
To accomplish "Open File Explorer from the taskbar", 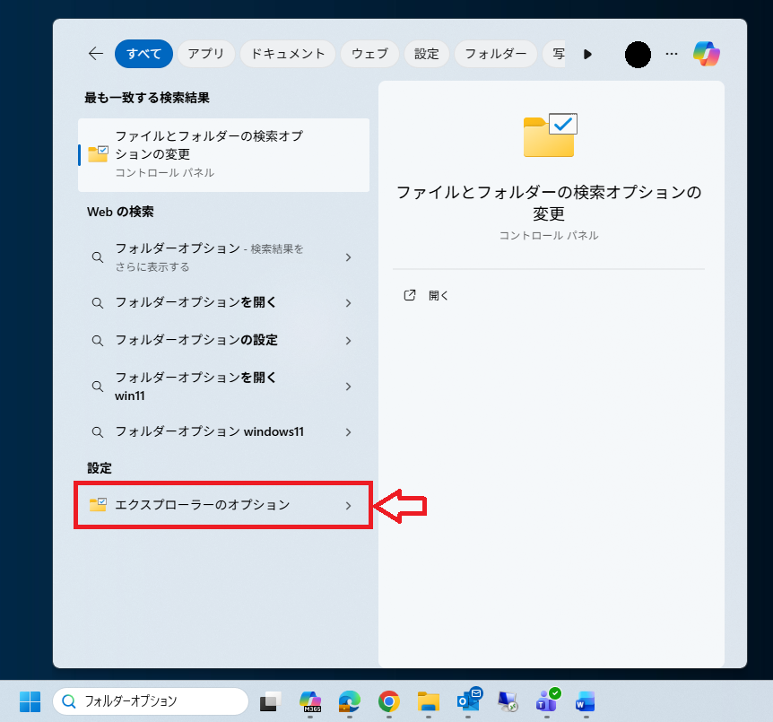I will coord(428,702).
